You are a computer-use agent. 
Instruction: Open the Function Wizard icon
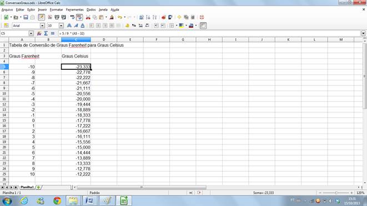[x=39, y=34]
